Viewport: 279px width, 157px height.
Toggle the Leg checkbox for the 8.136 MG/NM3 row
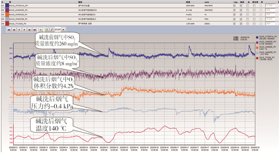pos(234,10)
